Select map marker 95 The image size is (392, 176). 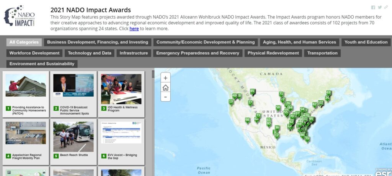point(311,119)
